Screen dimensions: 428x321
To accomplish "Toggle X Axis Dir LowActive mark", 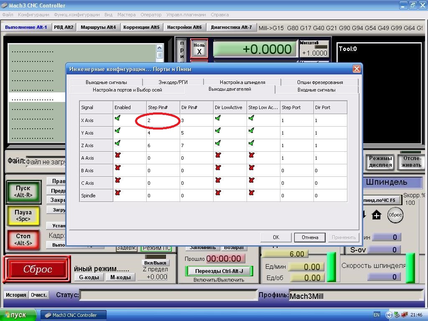I will pos(218,118).
